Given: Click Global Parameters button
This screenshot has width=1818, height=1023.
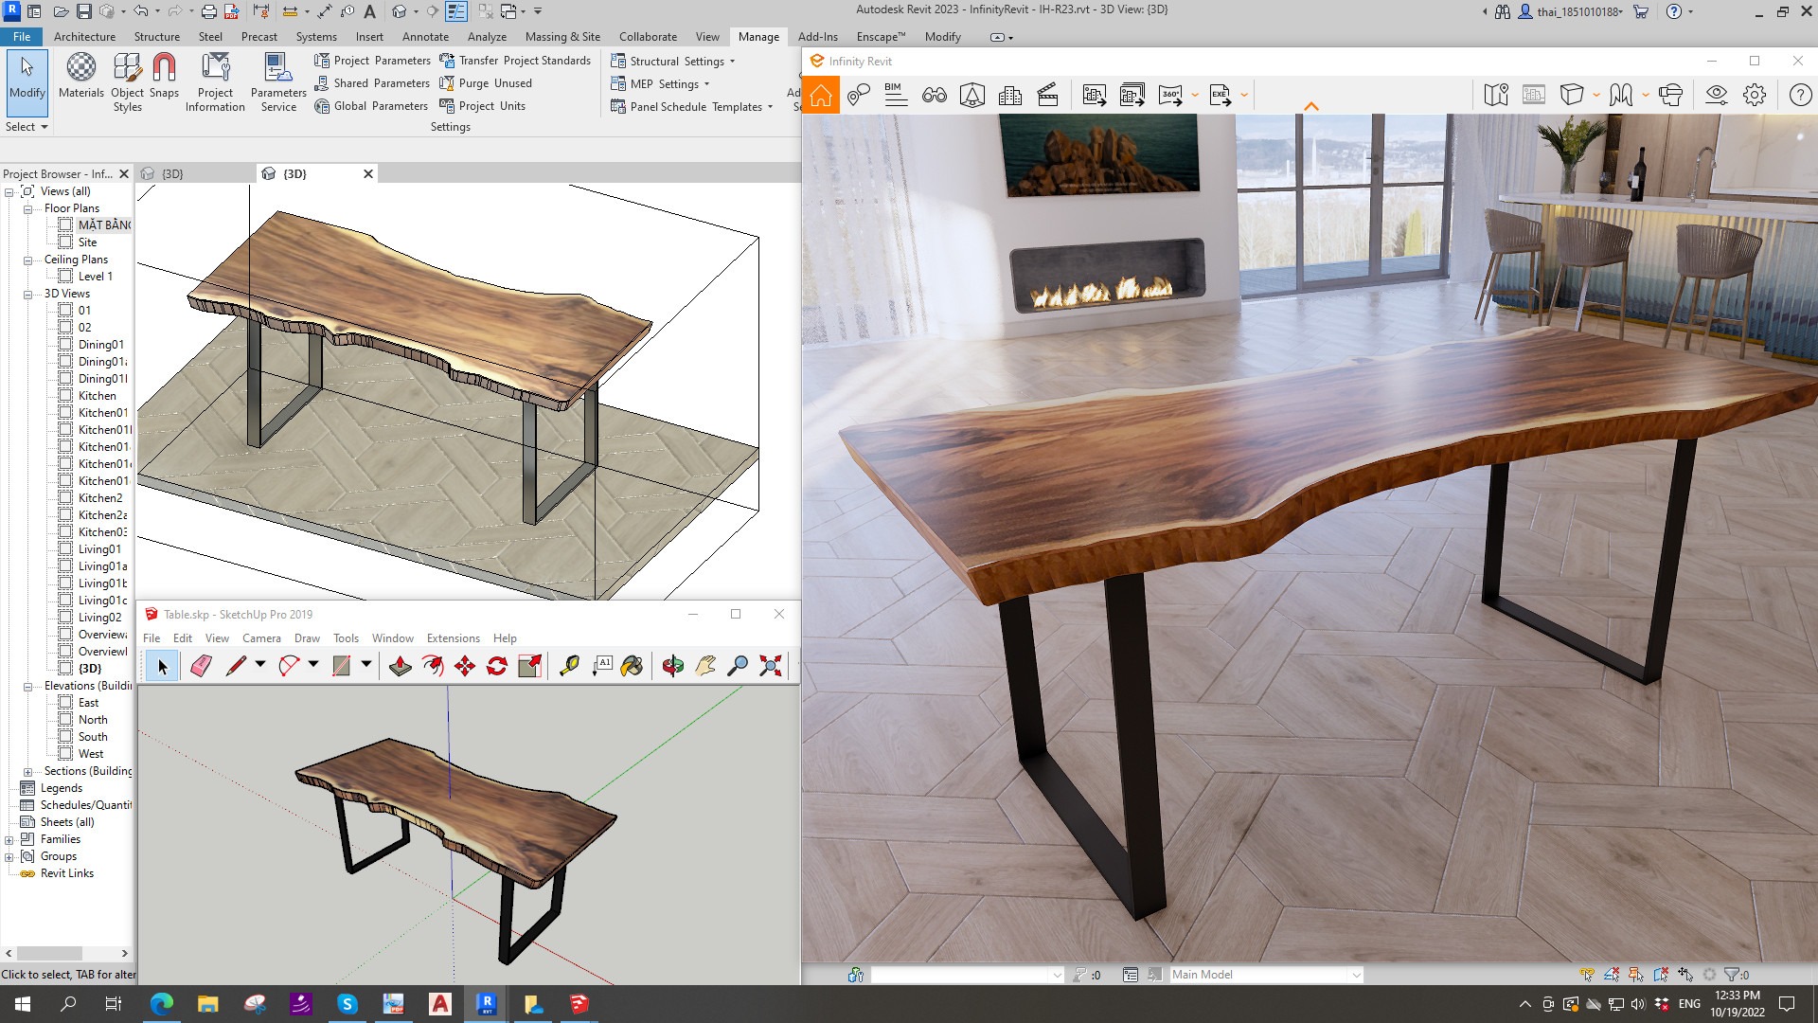Looking at the screenshot, I should click(371, 106).
